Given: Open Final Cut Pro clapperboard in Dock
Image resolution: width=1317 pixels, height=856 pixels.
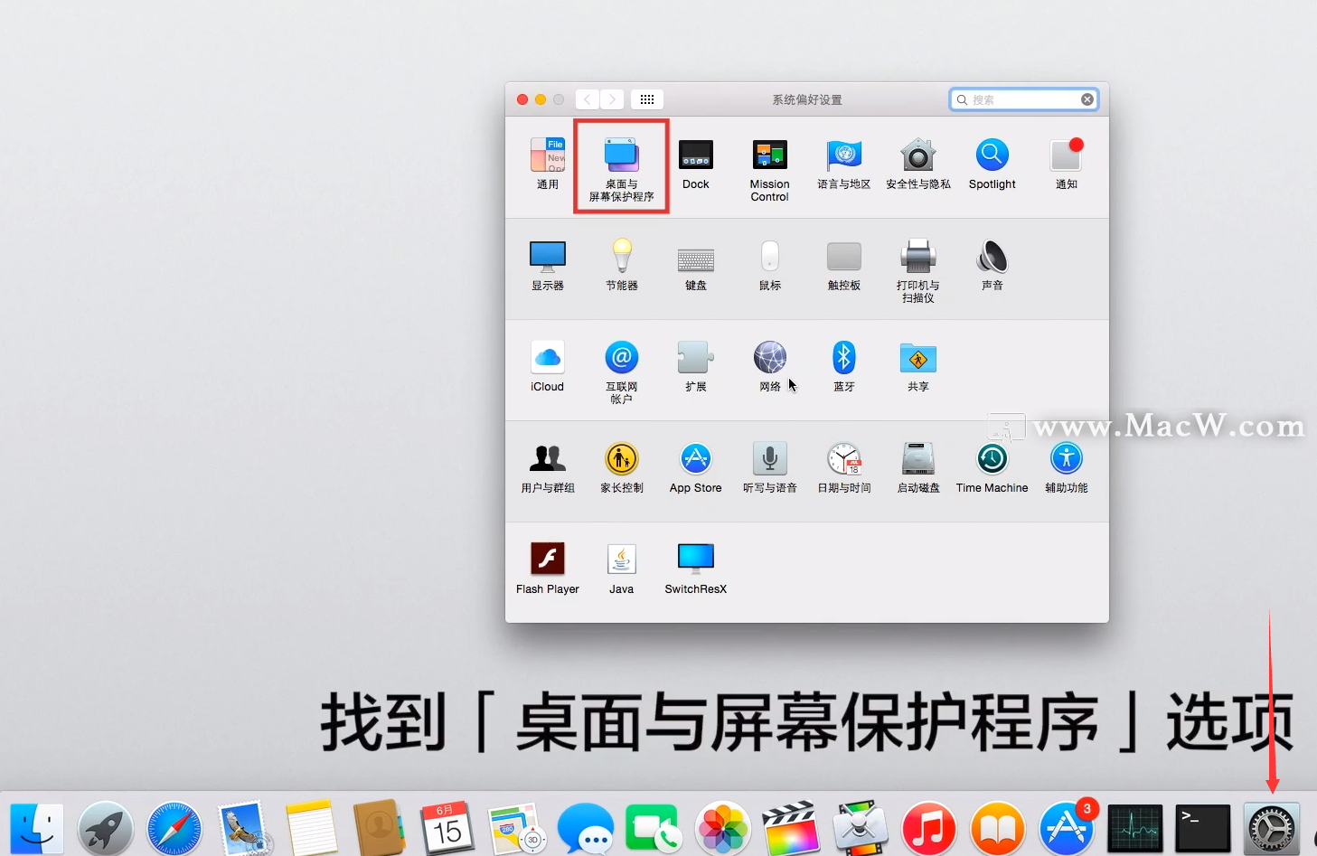Looking at the screenshot, I should click(791, 829).
